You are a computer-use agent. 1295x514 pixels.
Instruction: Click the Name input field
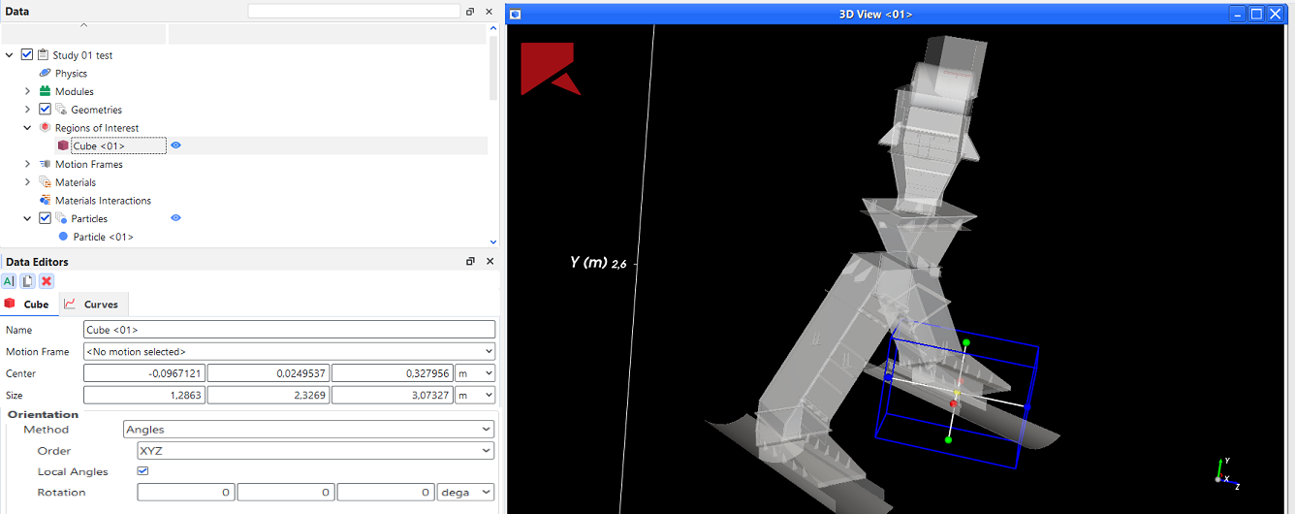[x=289, y=330]
